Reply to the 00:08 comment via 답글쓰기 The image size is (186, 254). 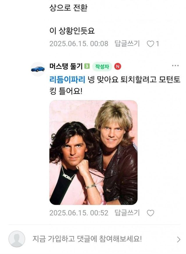127,44
